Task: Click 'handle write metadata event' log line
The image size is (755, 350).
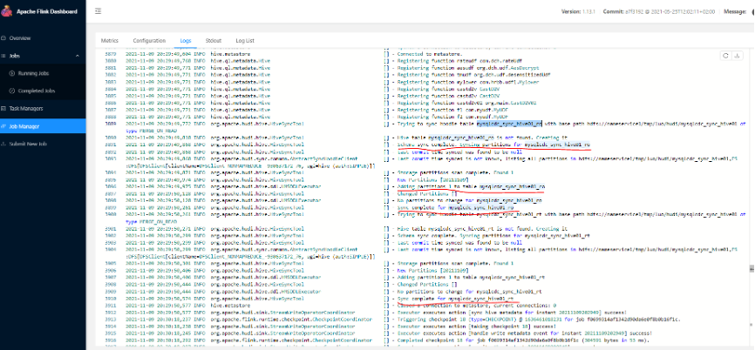Action: 523,333
